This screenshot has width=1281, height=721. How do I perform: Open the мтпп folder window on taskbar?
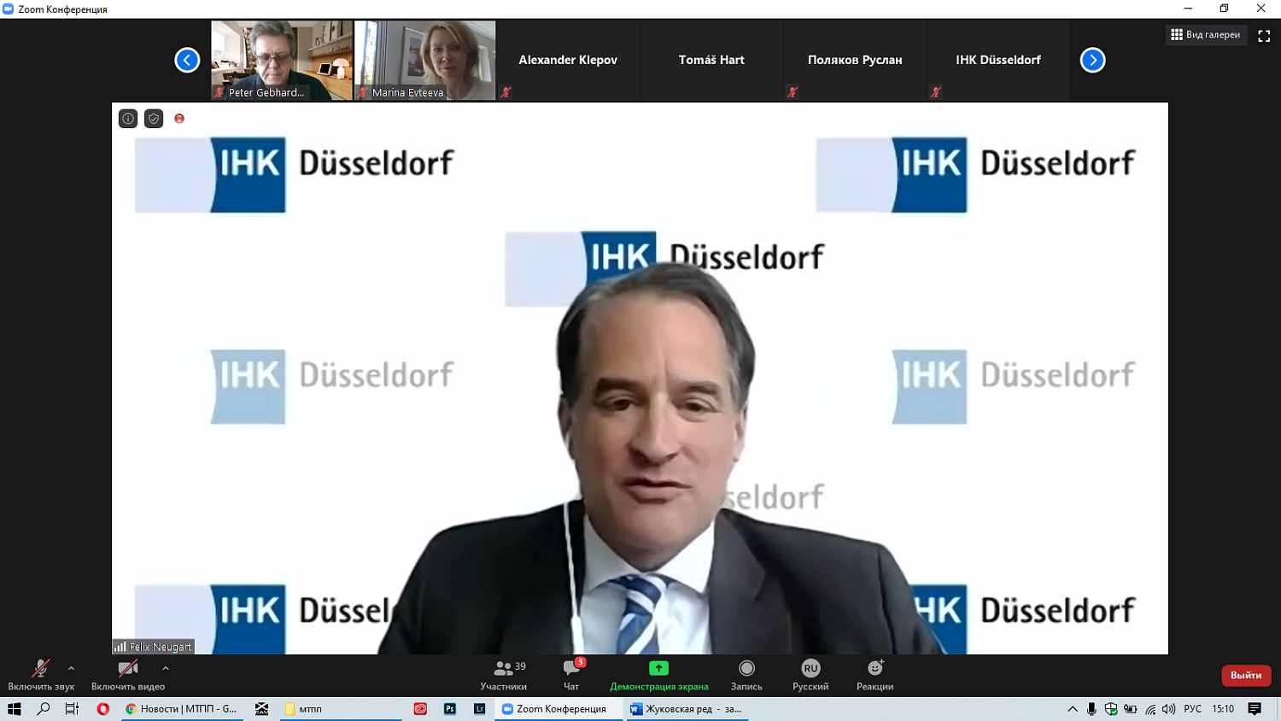[341, 709]
